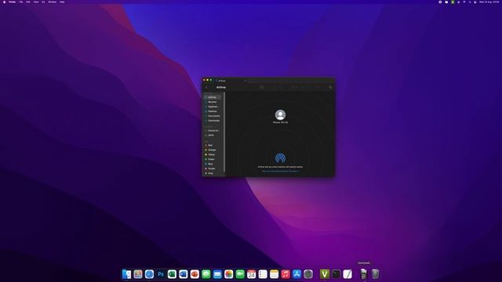This screenshot has height=282, width=502.
Task: Select the Green tag in sidebar
Action: click(x=213, y=159)
